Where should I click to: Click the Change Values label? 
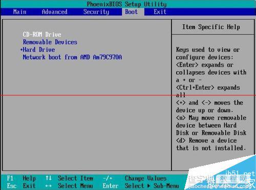[x=145, y=178]
